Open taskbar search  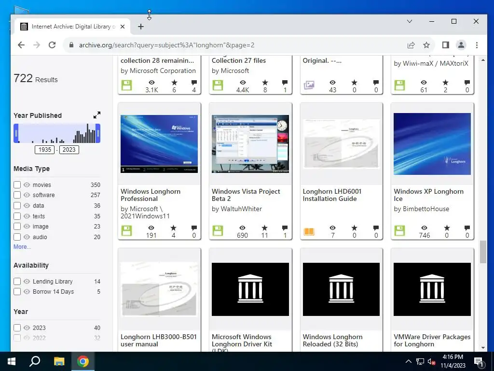pyautogui.click(x=35, y=361)
